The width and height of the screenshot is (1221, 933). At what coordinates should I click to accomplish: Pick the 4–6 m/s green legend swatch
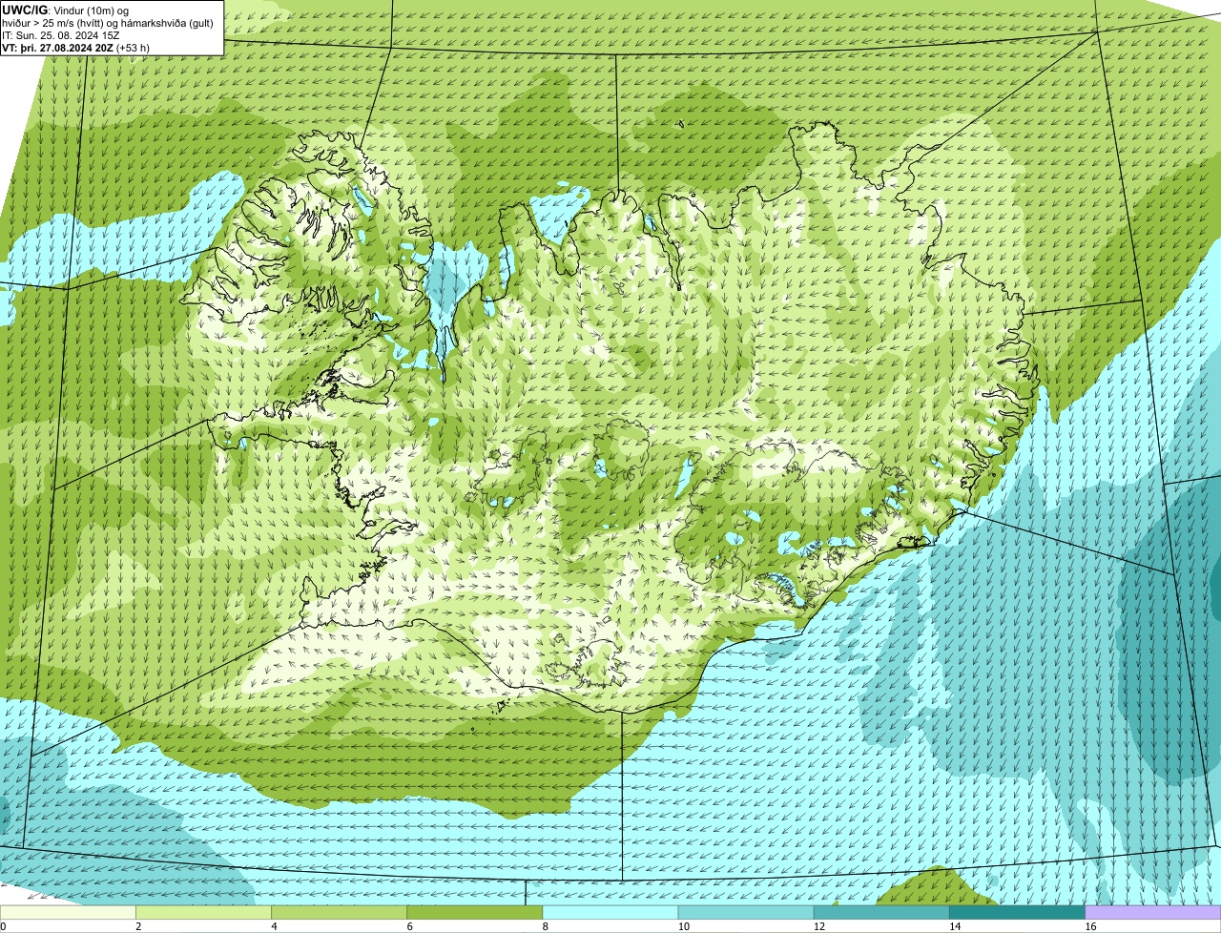(340, 912)
